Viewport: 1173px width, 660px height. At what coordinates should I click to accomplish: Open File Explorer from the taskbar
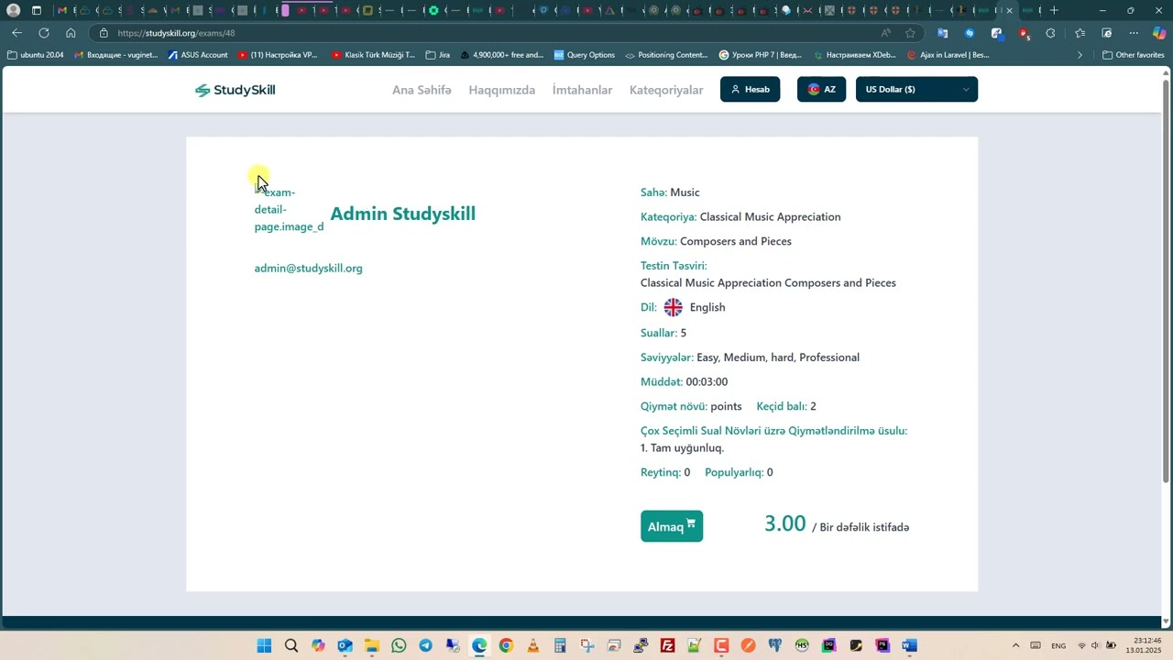(371, 645)
